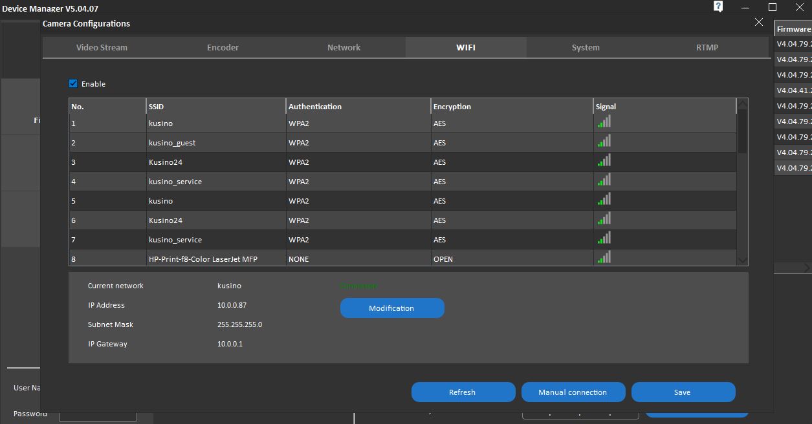812x424 pixels.
Task: Click the Firmware column header in Device Manager
Action: click(x=793, y=28)
